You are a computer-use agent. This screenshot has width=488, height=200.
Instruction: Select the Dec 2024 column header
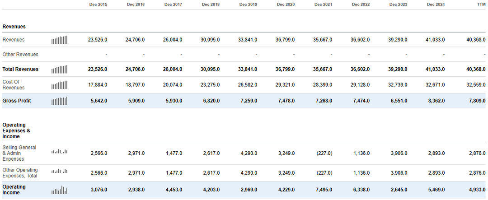pyautogui.click(x=436, y=5)
